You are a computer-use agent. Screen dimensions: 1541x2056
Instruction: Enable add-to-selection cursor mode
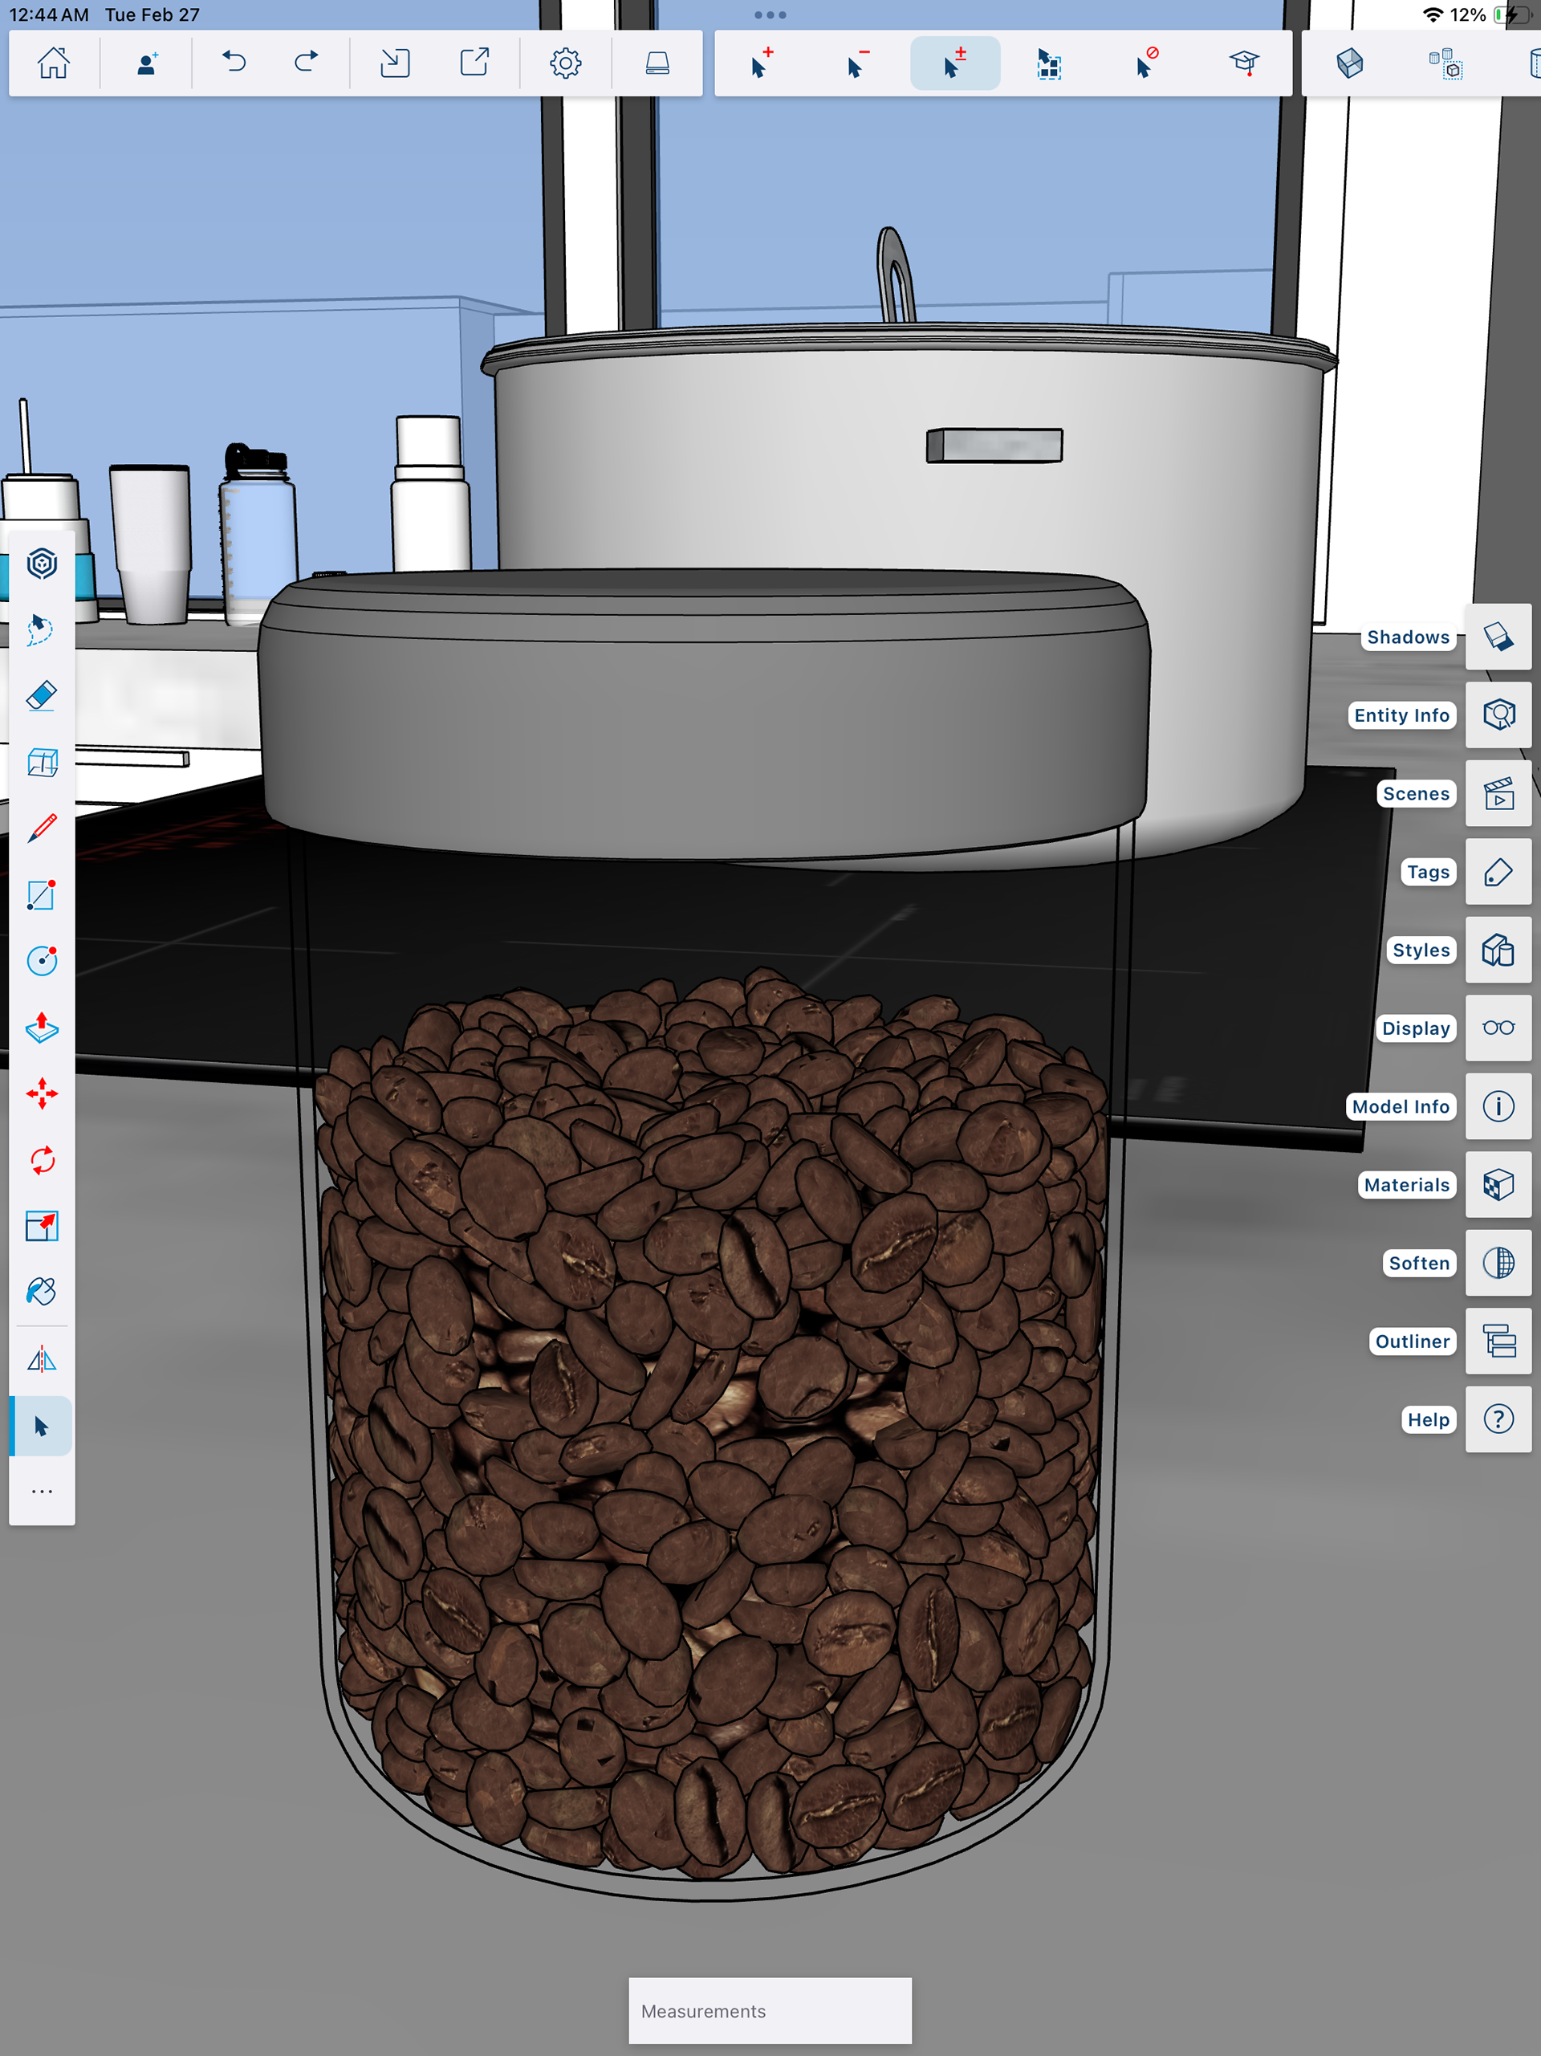coord(761,63)
